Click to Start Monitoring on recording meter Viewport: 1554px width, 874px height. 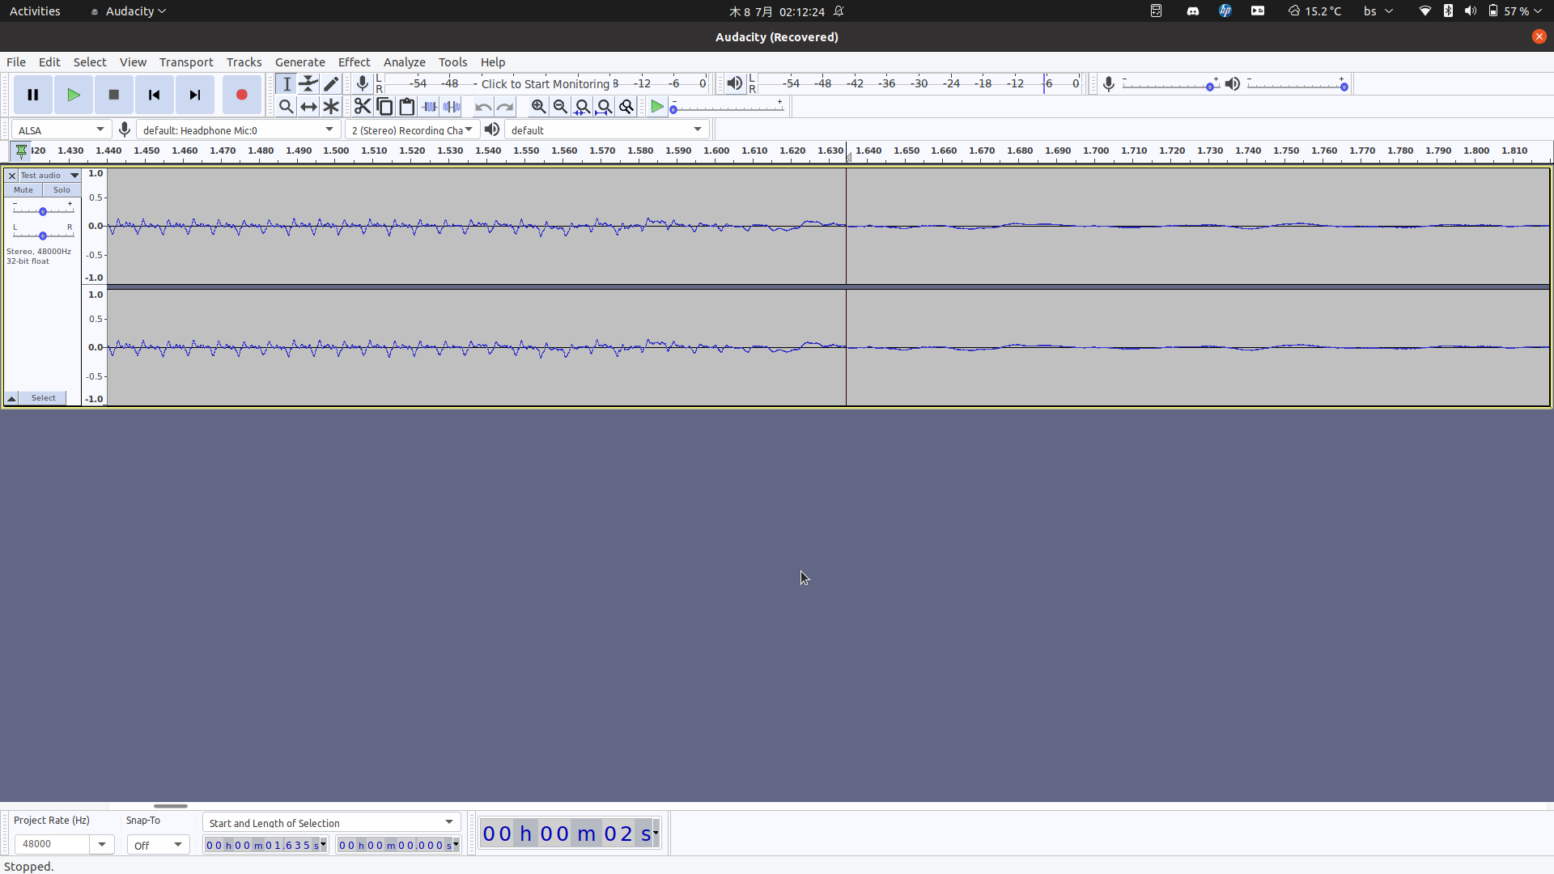549,83
